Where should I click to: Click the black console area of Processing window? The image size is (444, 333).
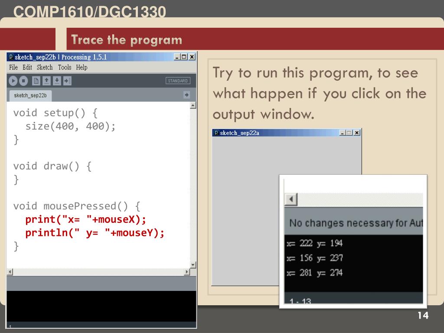(x=101, y=306)
